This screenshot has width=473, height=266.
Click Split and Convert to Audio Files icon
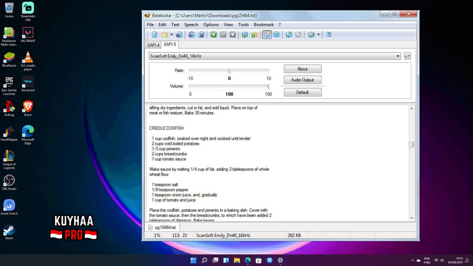click(201, 35)
